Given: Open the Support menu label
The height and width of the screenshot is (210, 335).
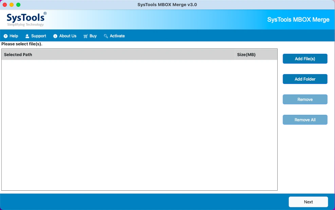Looking at the screenshot, I should [39, 36].
